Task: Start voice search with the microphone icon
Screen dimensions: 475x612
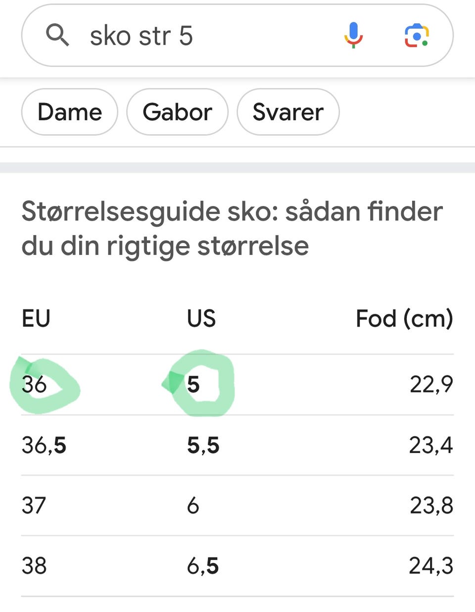Action: tap(353, 36)
